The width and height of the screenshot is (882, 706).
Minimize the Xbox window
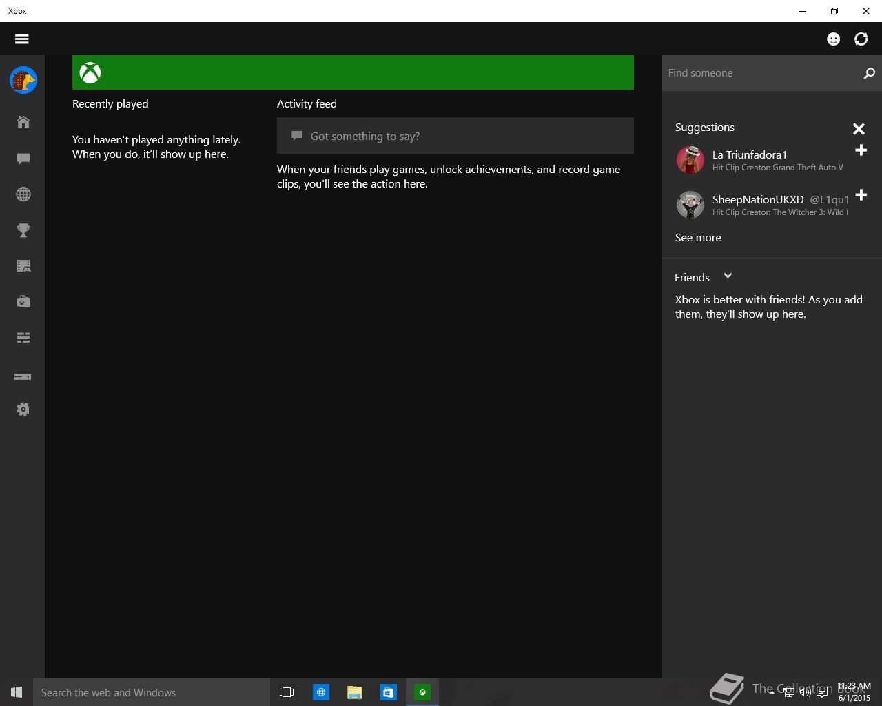(x=803, y=11)
